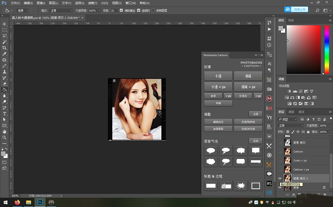The height and width of the screenshot is (207, 333).
Task: Click the Photobacks oval speech bubble icon
Action: coord(211,150)
